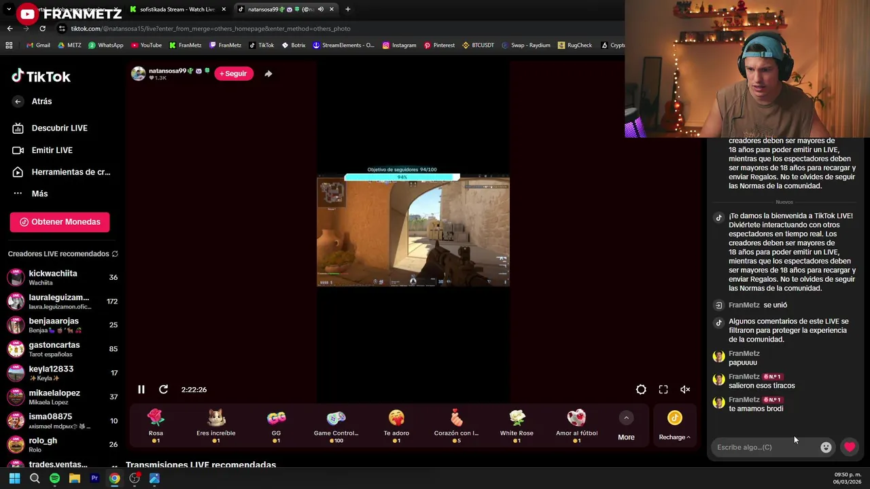Send the White Rose gift
Image resolution: width=870 pixels, height=489 pixels.
coord(517,426)
